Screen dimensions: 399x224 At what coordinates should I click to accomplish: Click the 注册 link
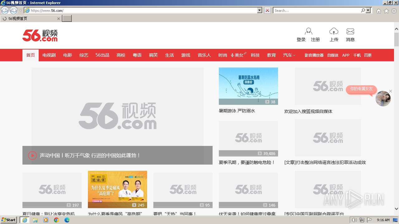[315, 40]
